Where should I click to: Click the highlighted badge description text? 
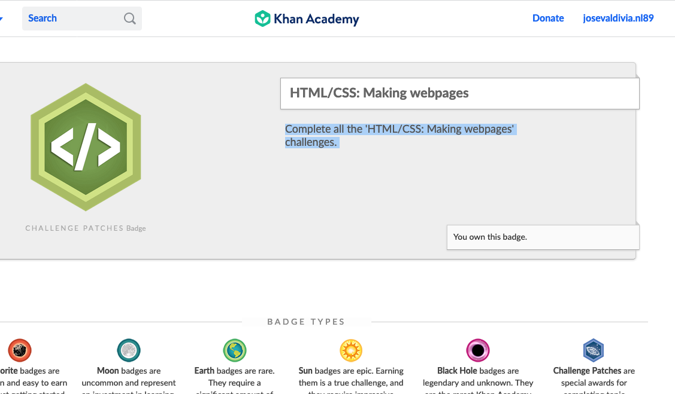[400, 135]
